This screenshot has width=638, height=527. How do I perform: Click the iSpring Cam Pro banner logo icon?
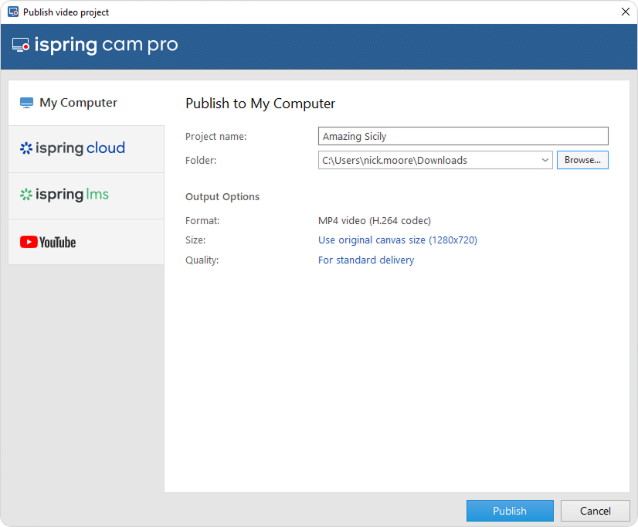pyautogui.click(x=21, y=46)
